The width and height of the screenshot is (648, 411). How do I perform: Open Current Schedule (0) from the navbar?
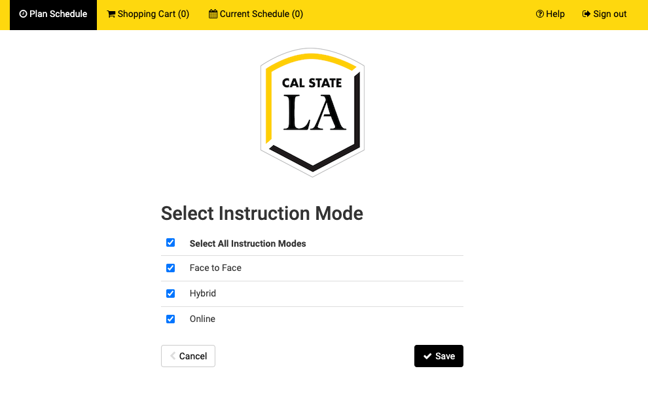tap(255, 14)
